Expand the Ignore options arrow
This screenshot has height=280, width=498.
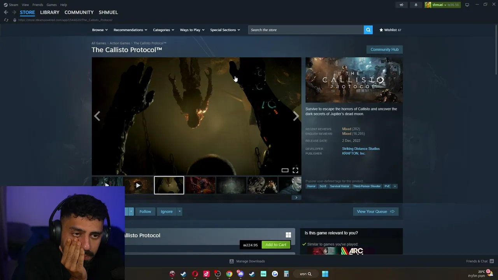(x=179, y=212)
